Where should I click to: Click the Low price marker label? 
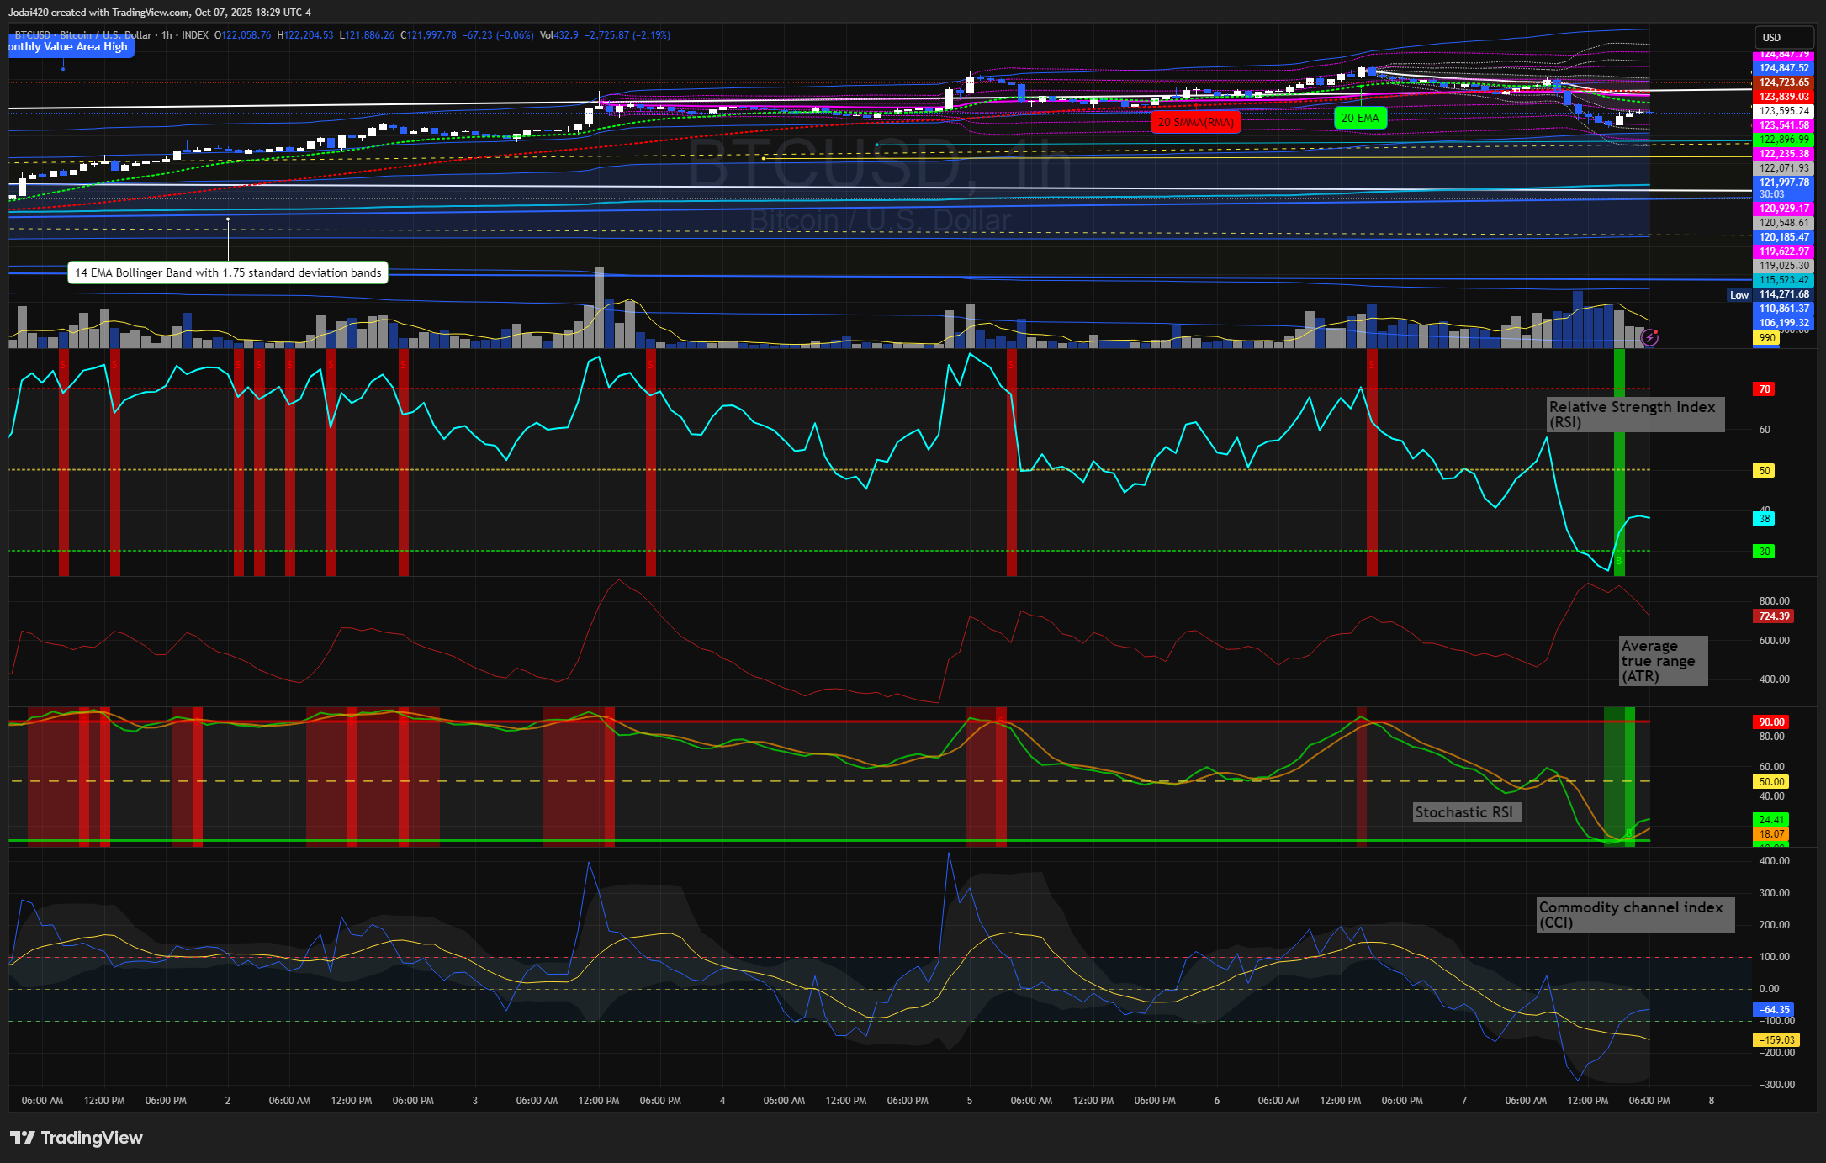pyautogui.click(x=1739, y=295)
